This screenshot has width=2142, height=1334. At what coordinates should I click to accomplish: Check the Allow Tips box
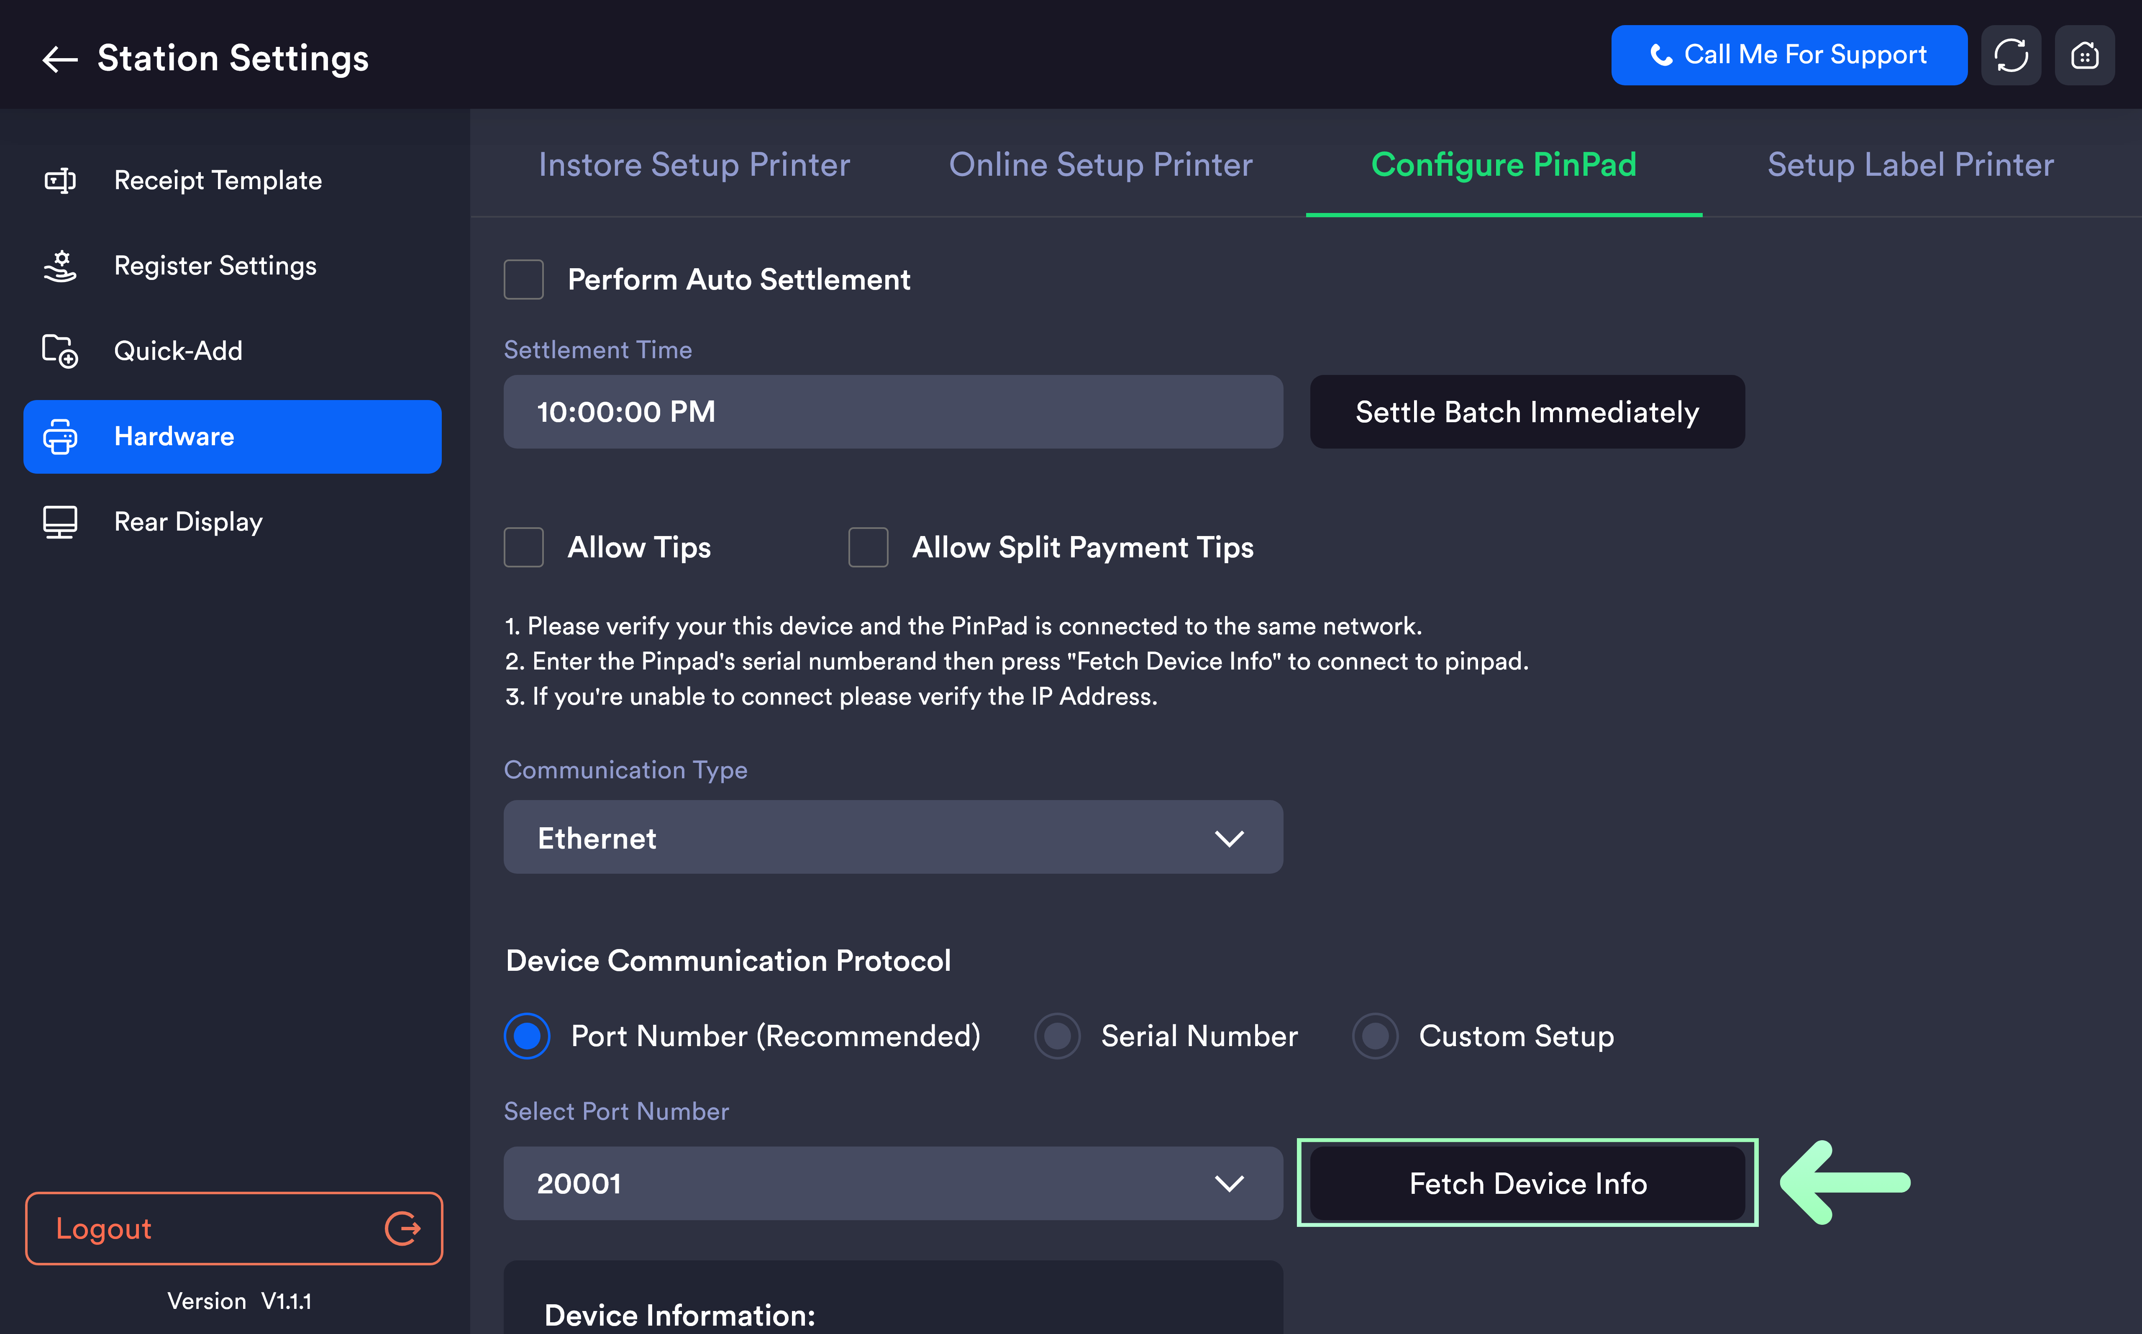pyautogui.click(x=523, y=547)
